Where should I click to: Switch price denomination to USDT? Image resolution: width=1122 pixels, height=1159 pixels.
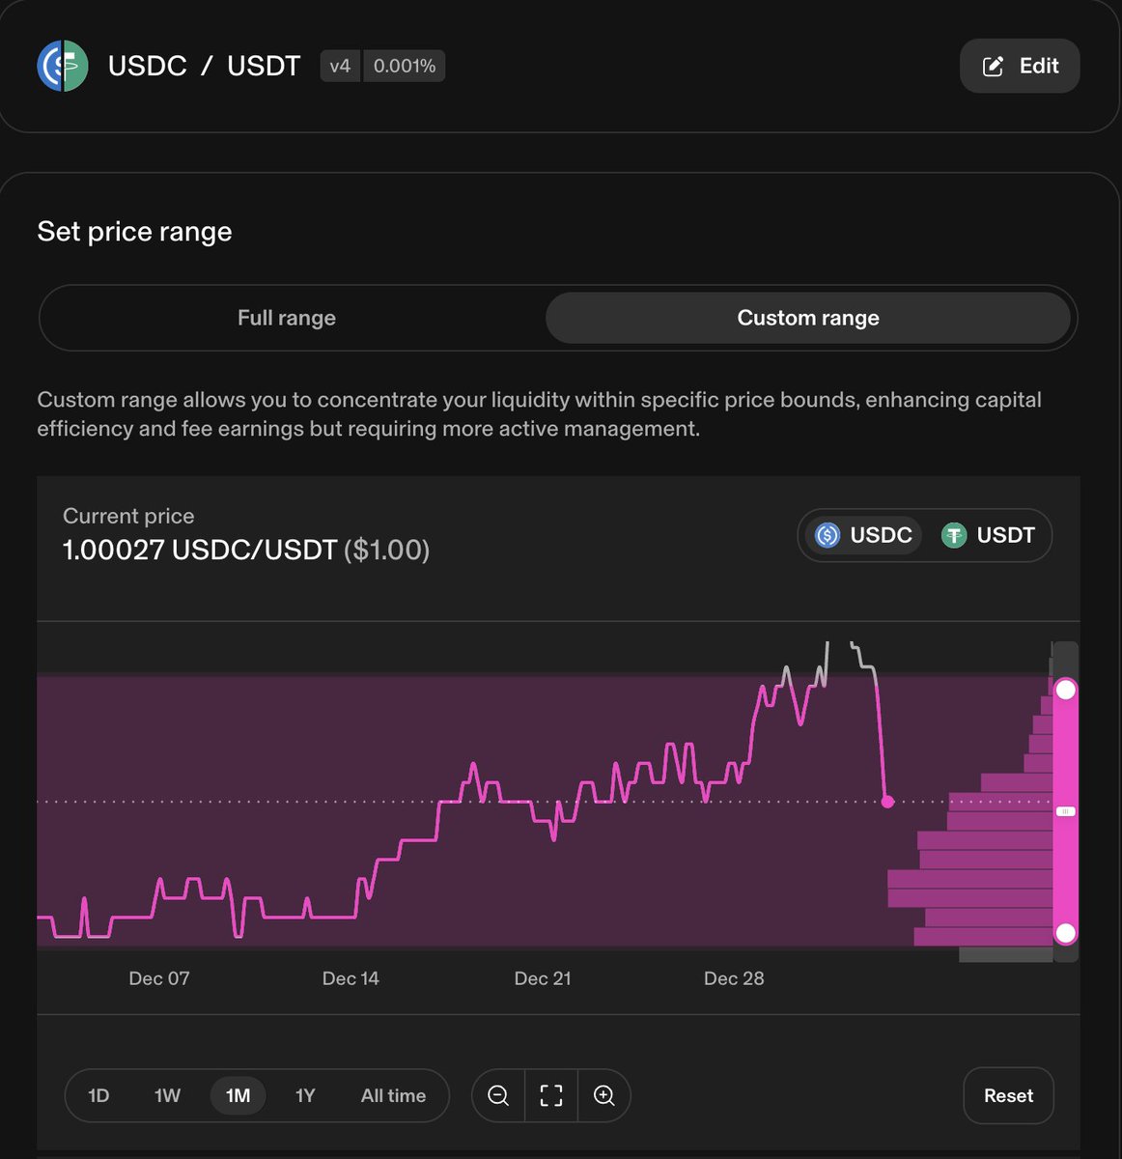click(989, 535)
